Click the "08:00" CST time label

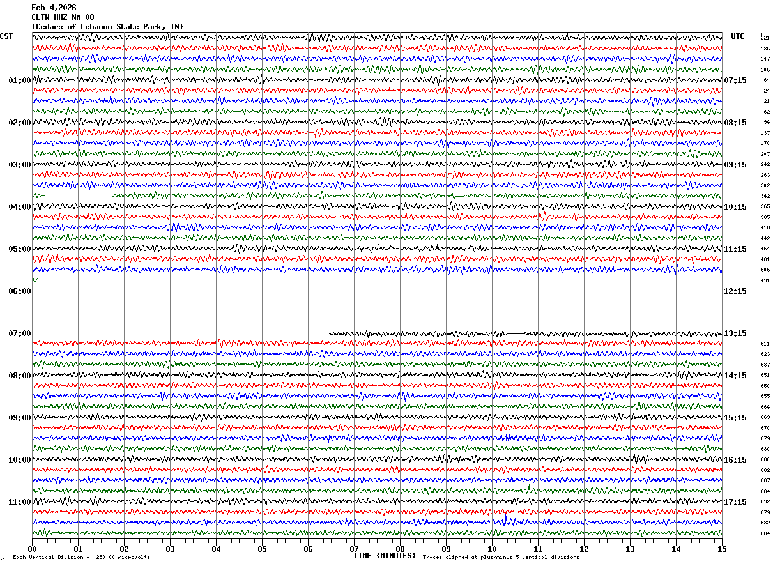click(x=19, y=376)
